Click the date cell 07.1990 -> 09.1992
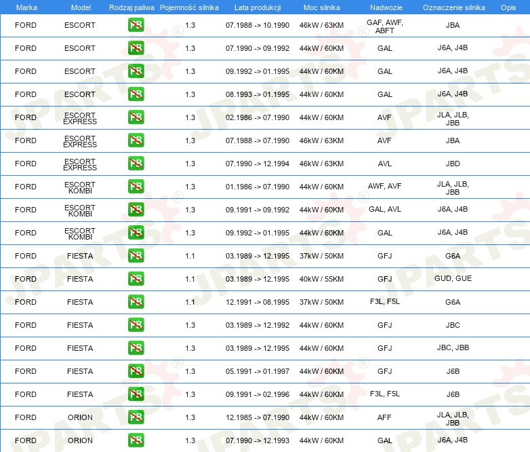This screenshot has height=452, width=530. pyautogui.click(x=258, y=48)
